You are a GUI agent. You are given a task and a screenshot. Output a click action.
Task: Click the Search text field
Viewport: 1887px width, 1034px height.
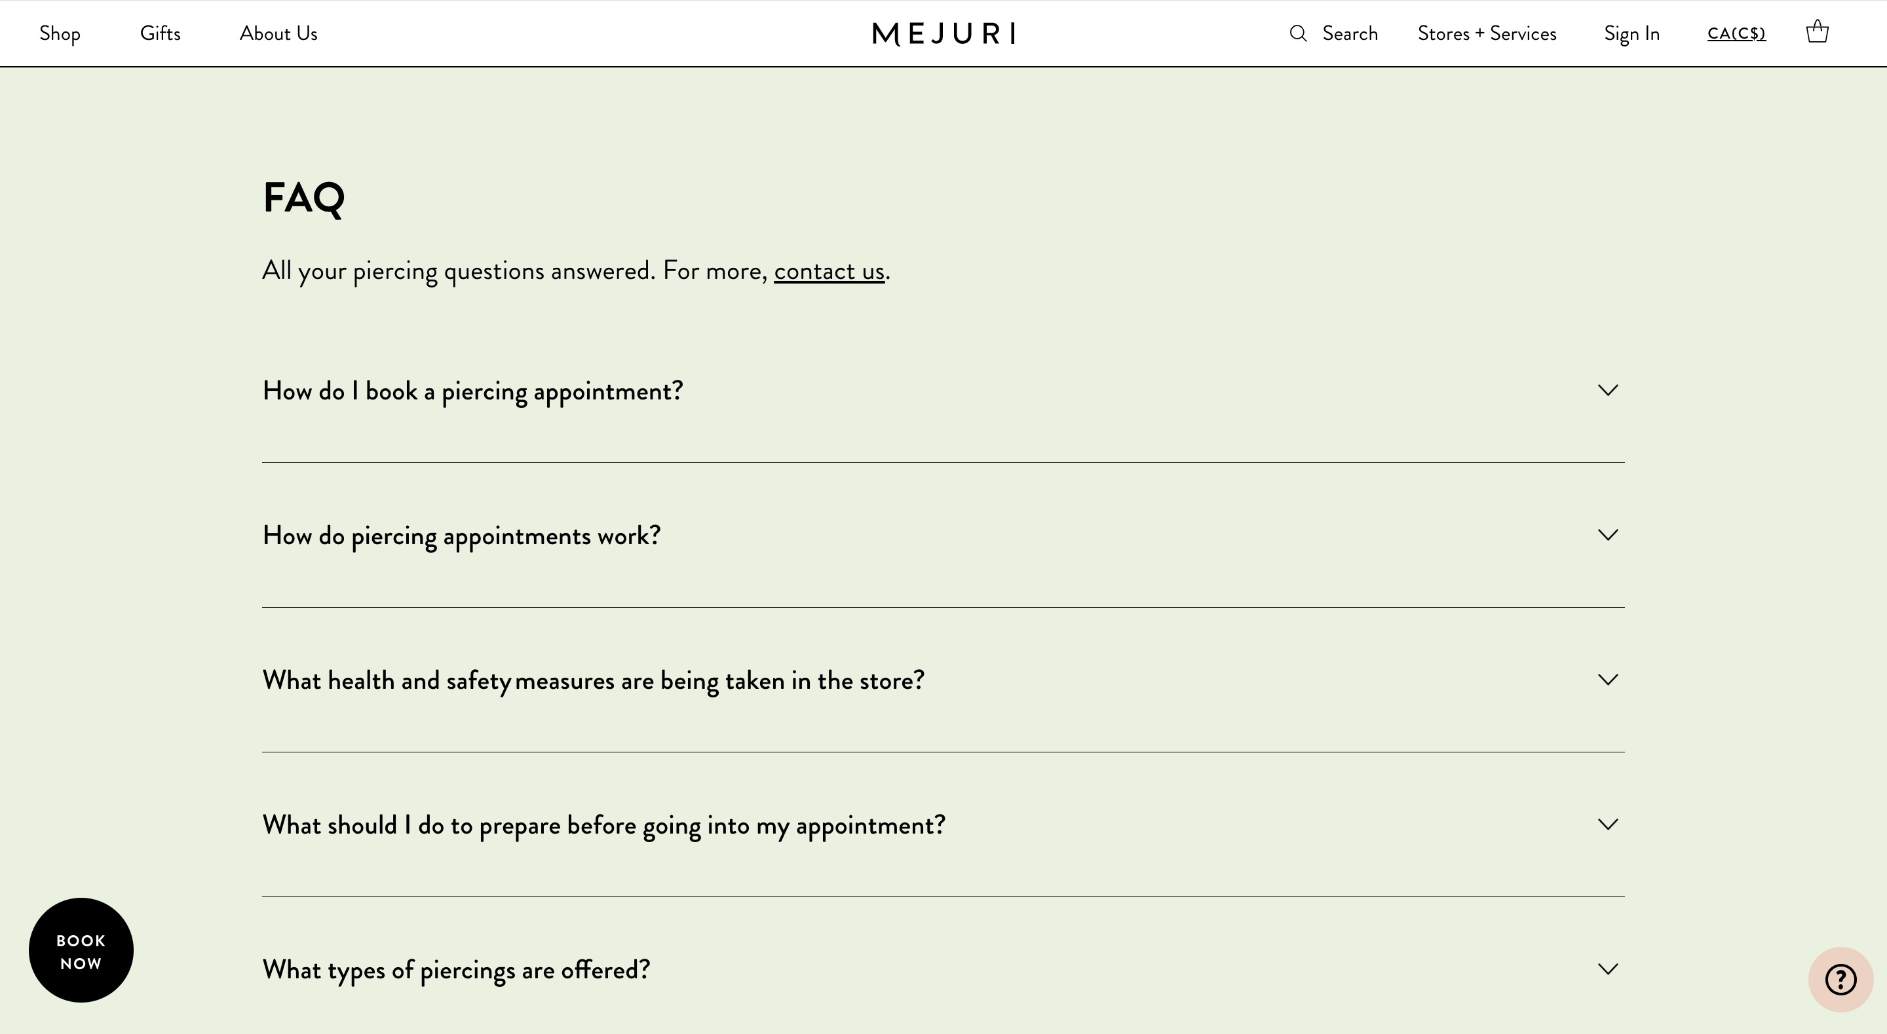[x=1350, y=33]
